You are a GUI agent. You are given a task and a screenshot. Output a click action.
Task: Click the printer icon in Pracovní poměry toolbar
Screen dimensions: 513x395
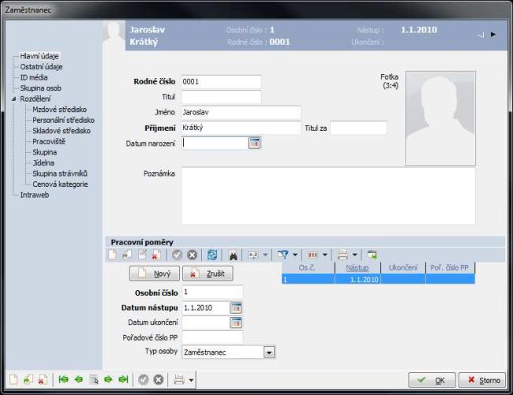coord(343,255)
